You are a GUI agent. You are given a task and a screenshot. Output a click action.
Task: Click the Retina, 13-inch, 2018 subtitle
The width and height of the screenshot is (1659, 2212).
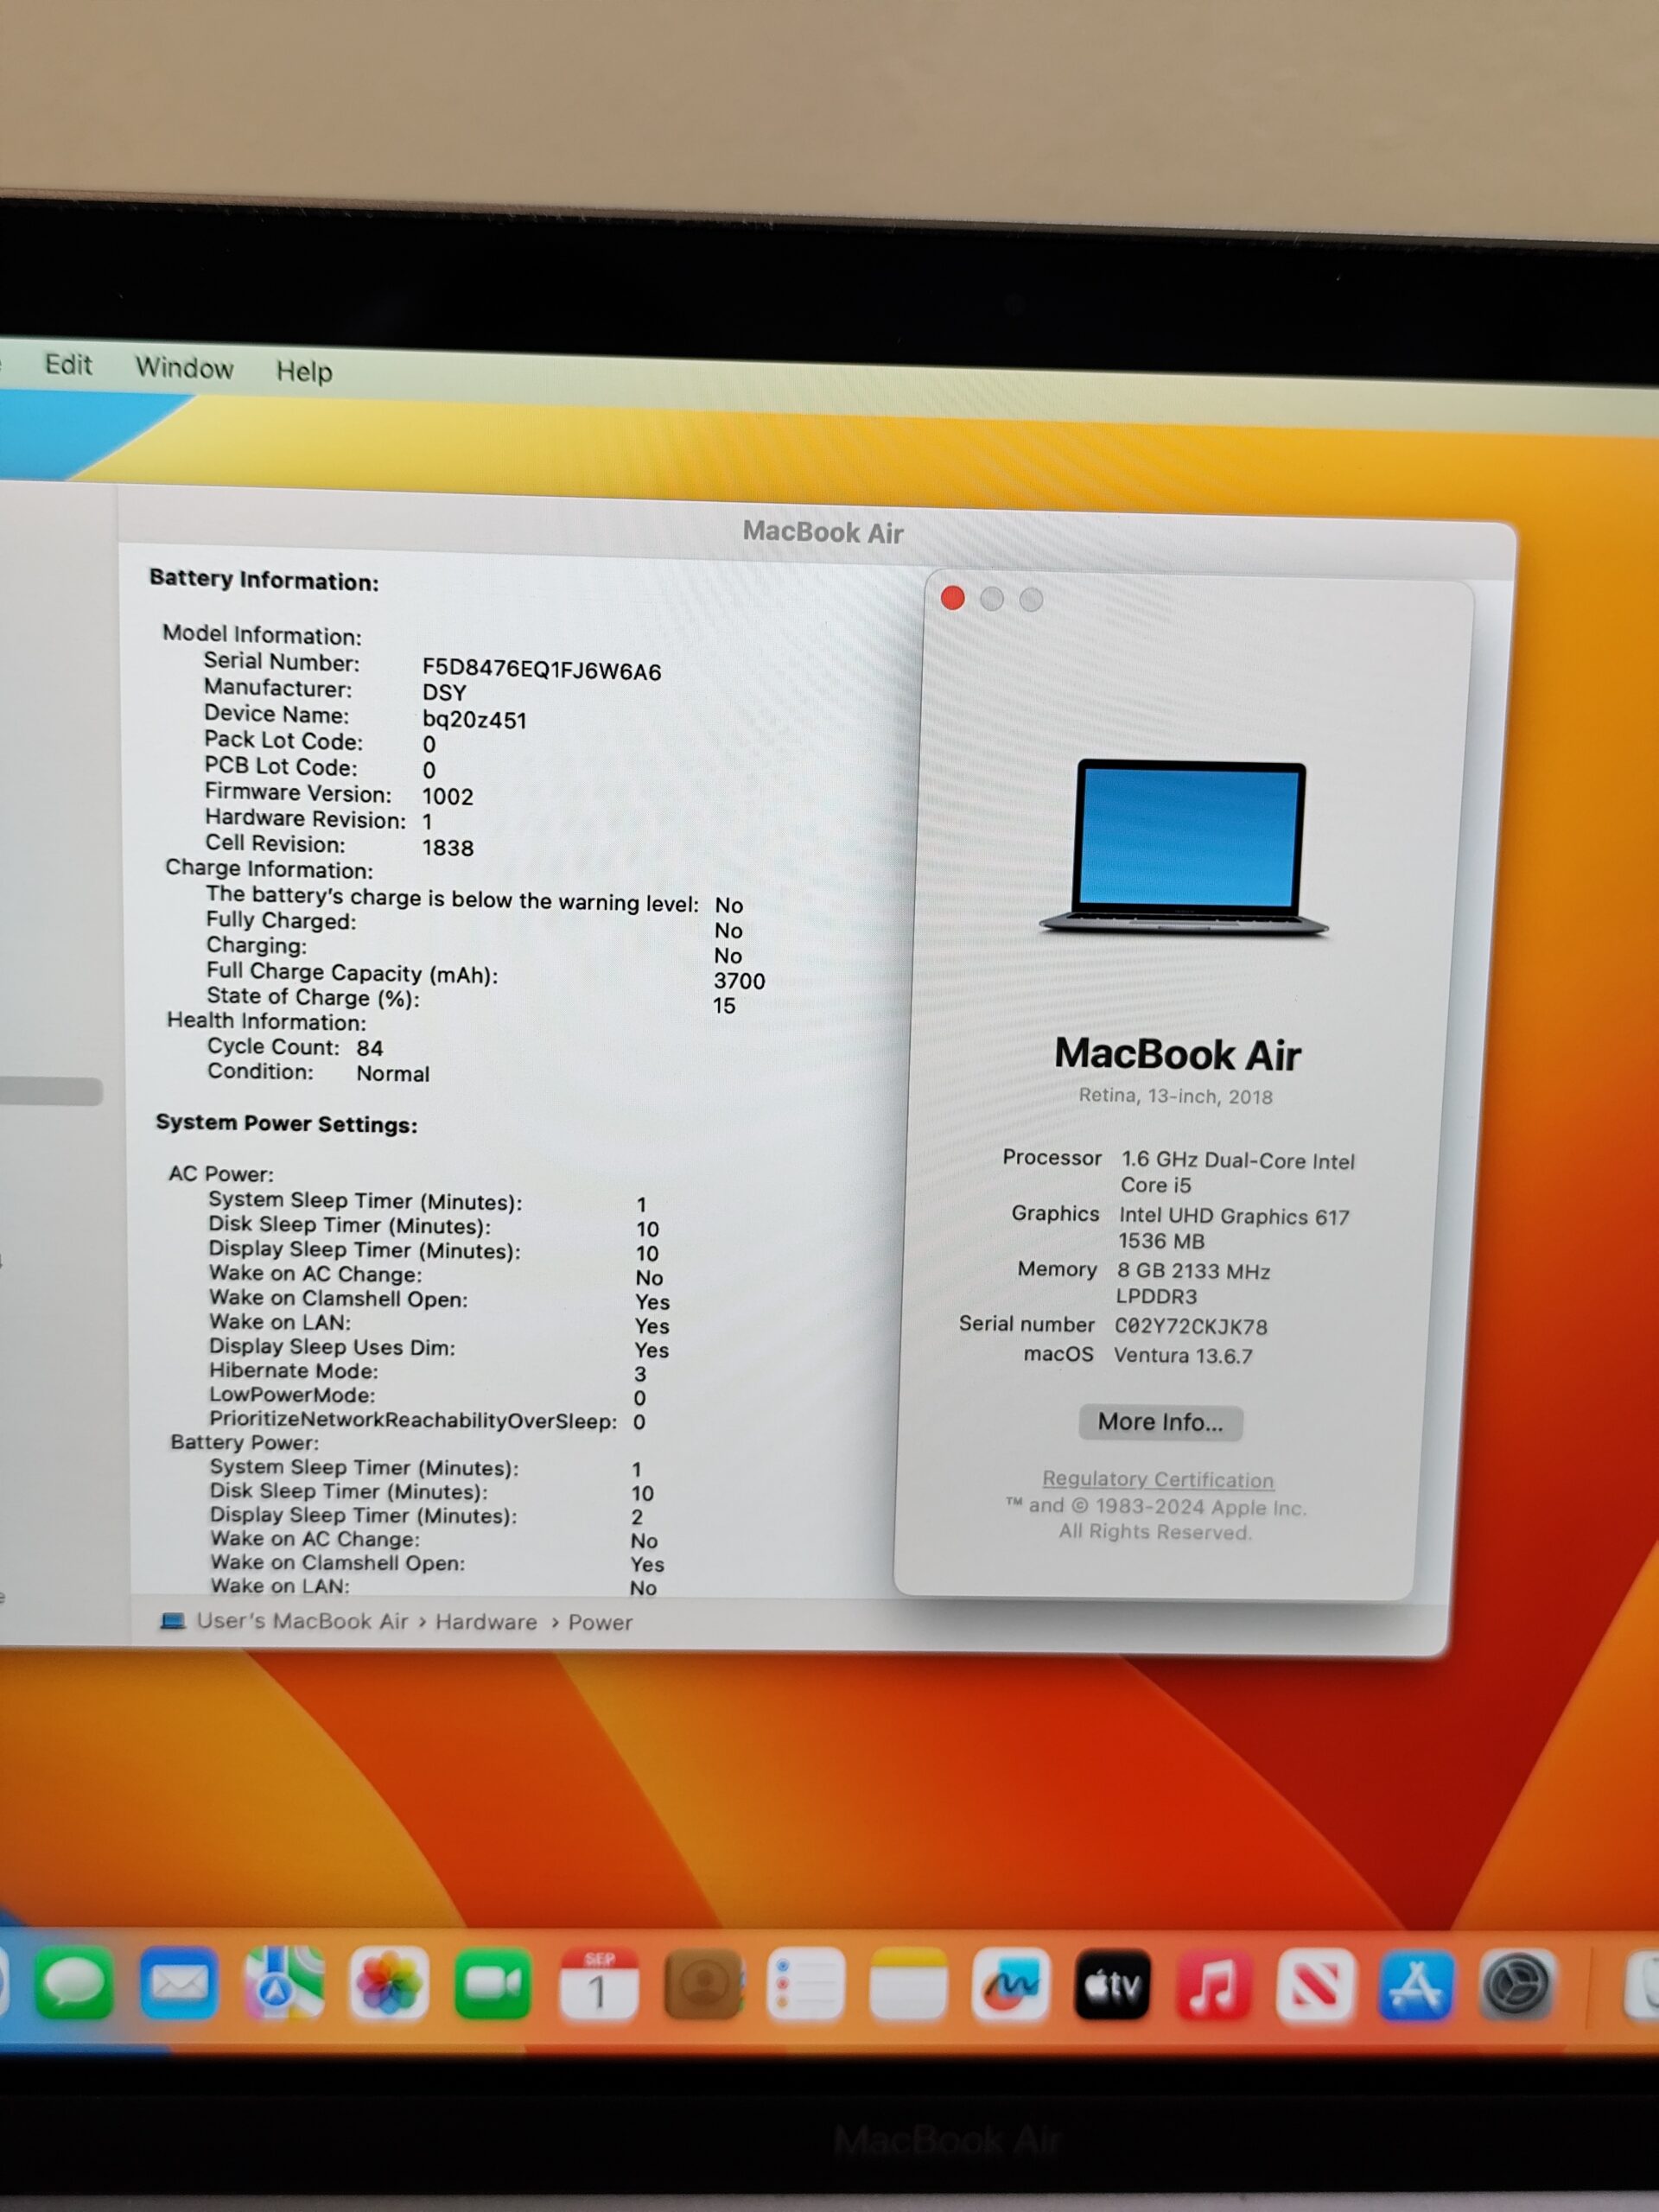[x=1175, y=1096]
